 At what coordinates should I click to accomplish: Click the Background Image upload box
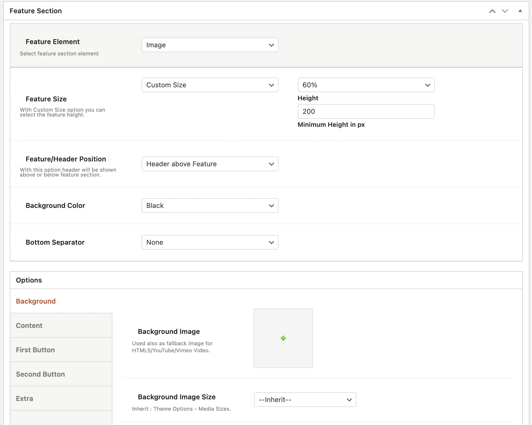283,324
